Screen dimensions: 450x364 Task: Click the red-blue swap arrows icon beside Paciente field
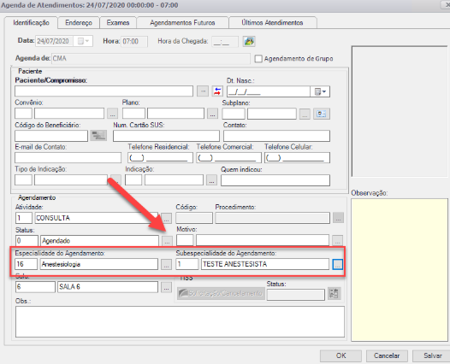(x=217, y=91)
